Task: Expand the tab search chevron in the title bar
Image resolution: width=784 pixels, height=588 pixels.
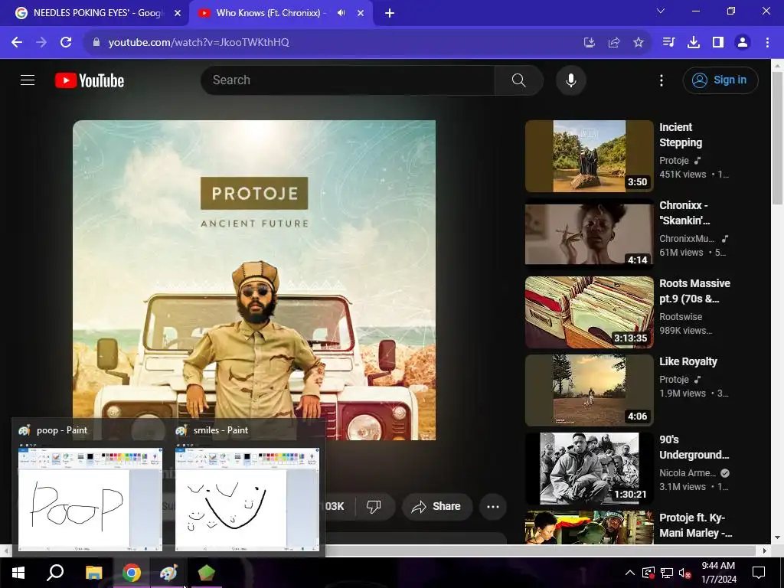Action: pyautogui.click(x=661, y=11)
